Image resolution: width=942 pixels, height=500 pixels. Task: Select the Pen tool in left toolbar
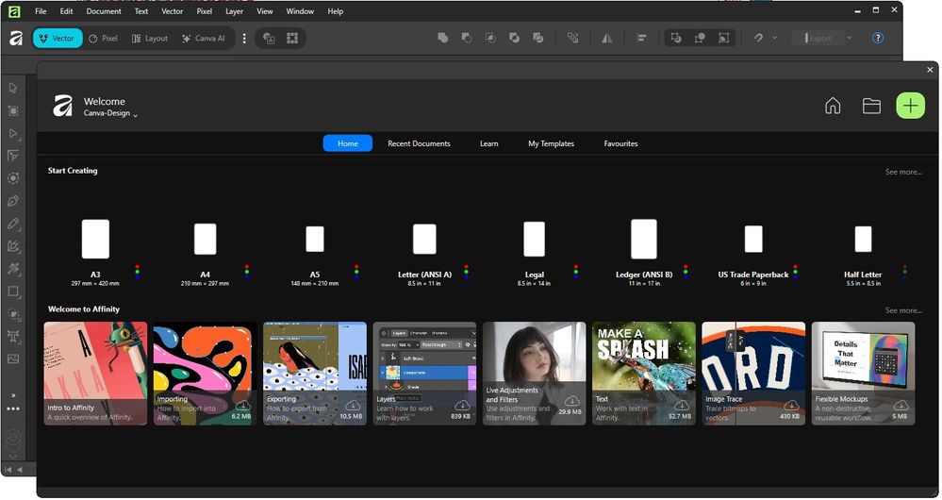pyautogui.click(x=13, y=201)
